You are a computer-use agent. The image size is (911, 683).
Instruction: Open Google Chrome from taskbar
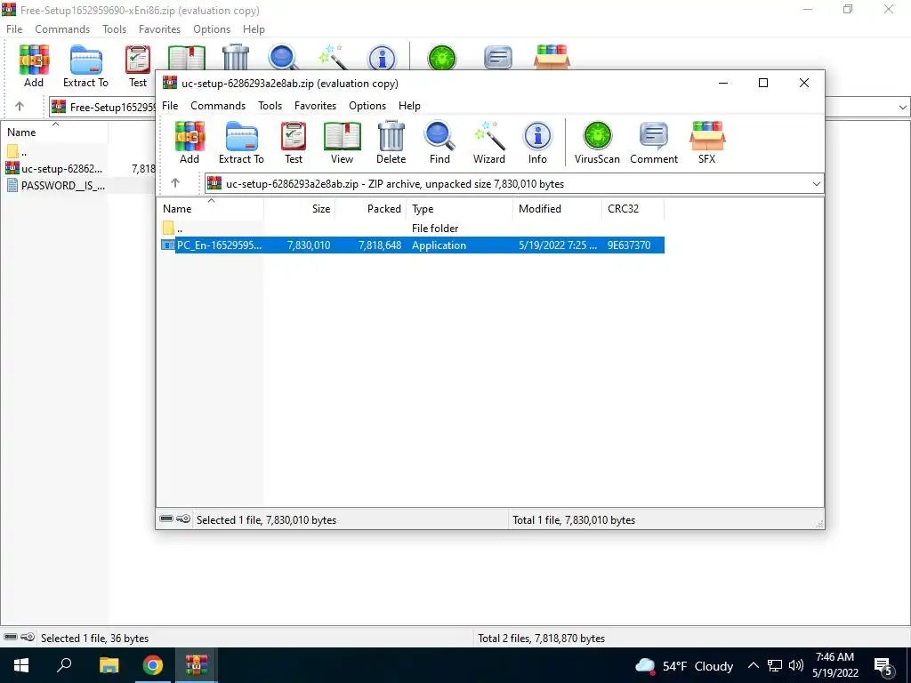(x=153, y=665)
